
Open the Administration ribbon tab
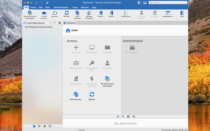(61, 8)
